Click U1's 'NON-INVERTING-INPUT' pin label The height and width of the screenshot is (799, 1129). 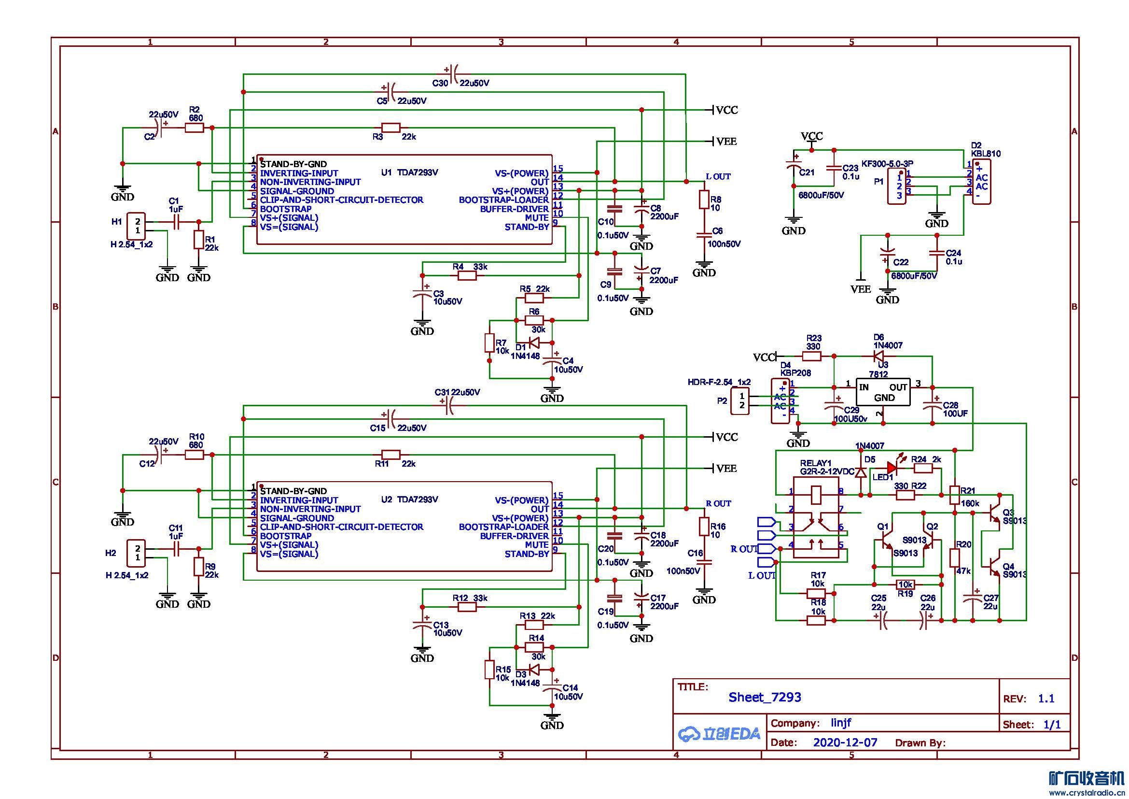(x=310, y=182)
